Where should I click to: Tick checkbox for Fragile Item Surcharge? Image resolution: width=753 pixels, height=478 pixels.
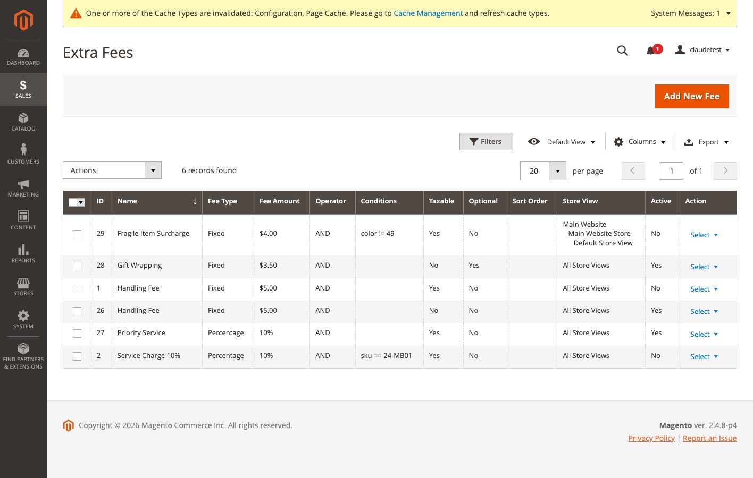(77, 234)
